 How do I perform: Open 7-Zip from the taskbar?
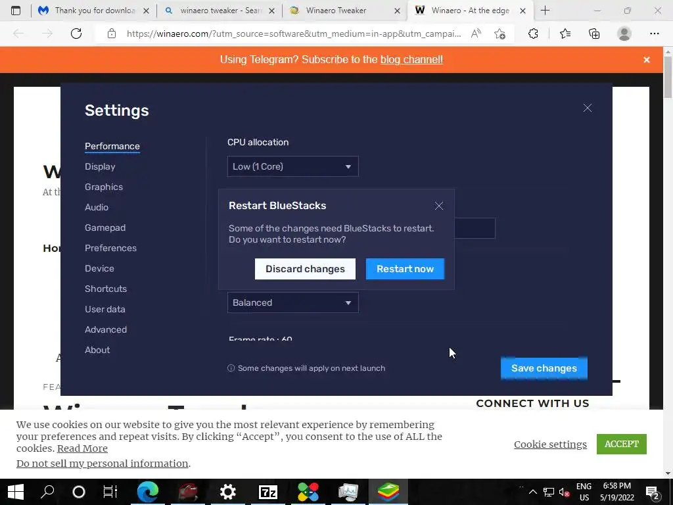click(x=268, y=492)
